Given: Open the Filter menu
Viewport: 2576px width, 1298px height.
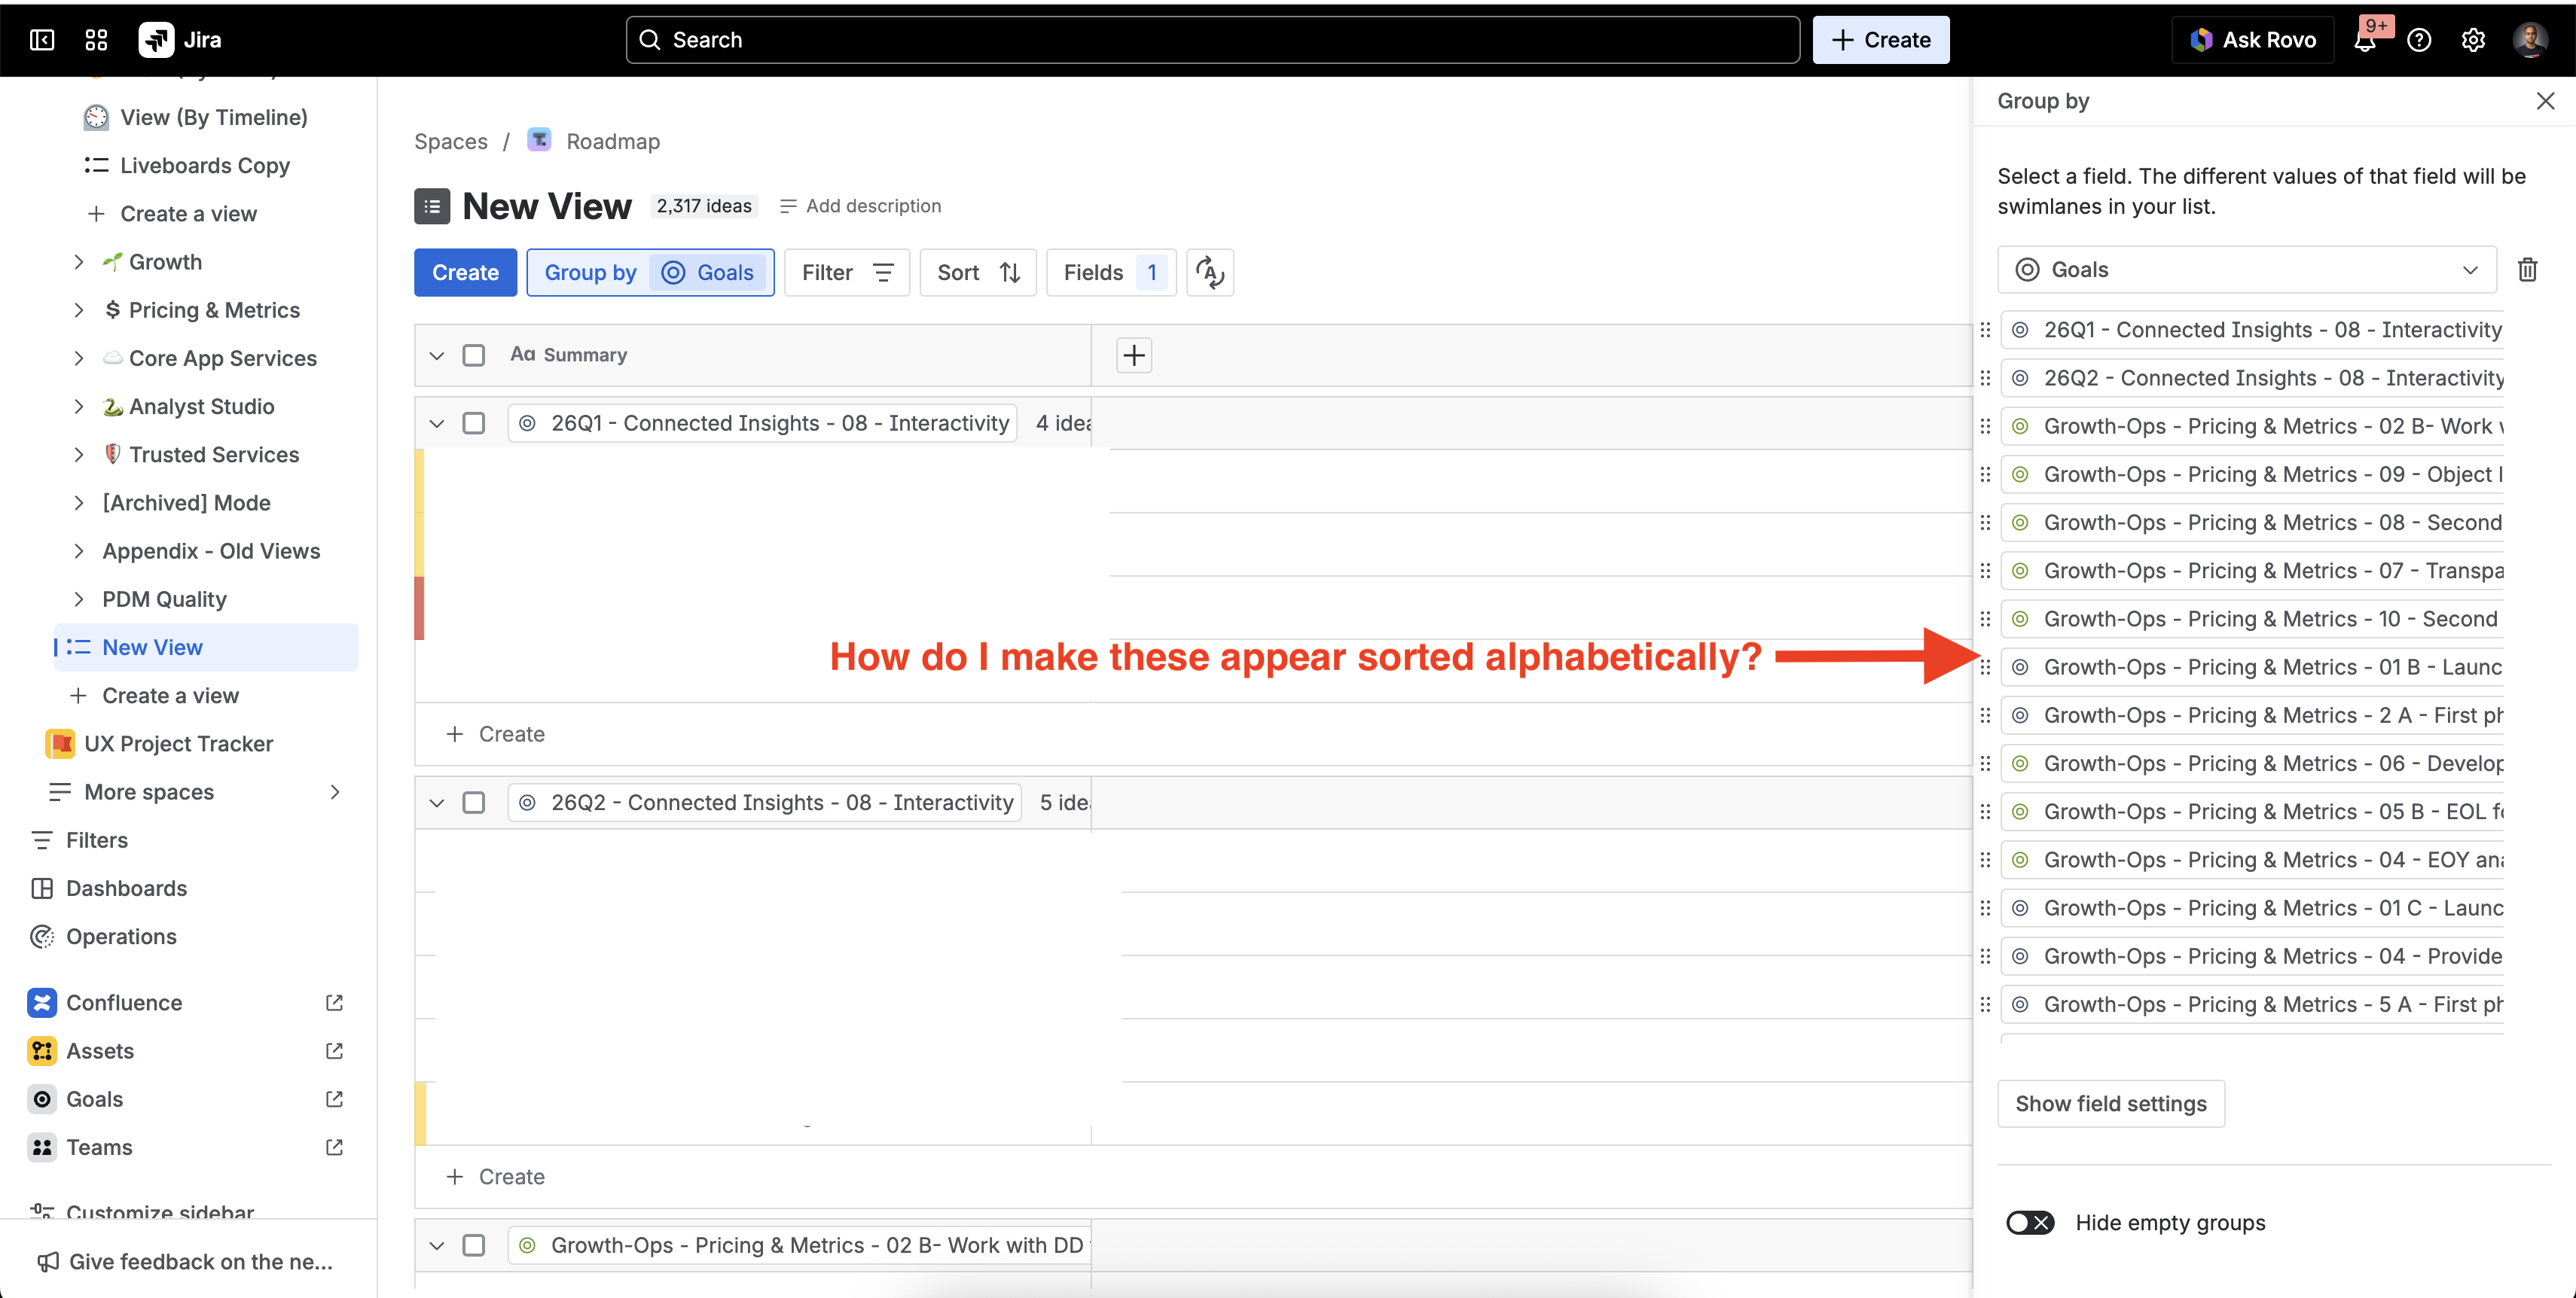Looking at the screenshot, I should [847, 273].
